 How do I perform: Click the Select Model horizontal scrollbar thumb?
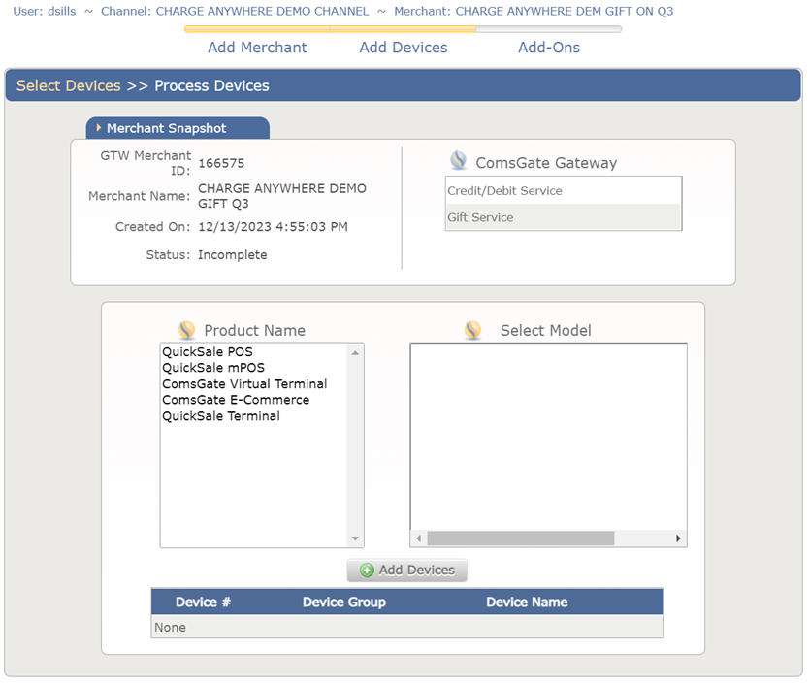(x=520, y=538)
